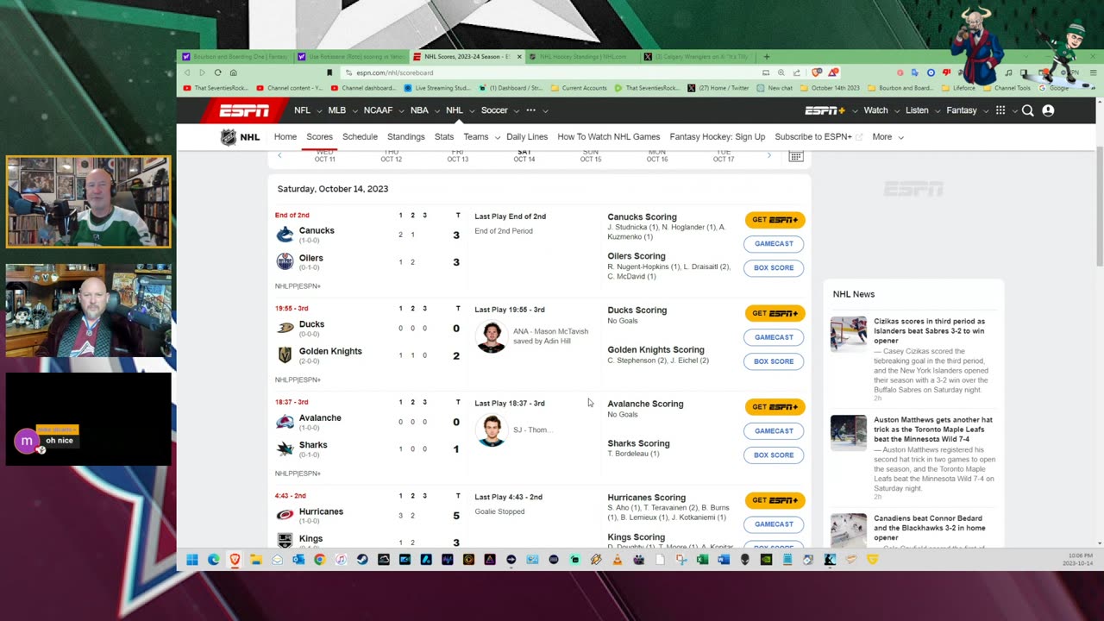Read Auston Matthews hat trick article
Screen dimensions: 1104x621
(934, 430)
